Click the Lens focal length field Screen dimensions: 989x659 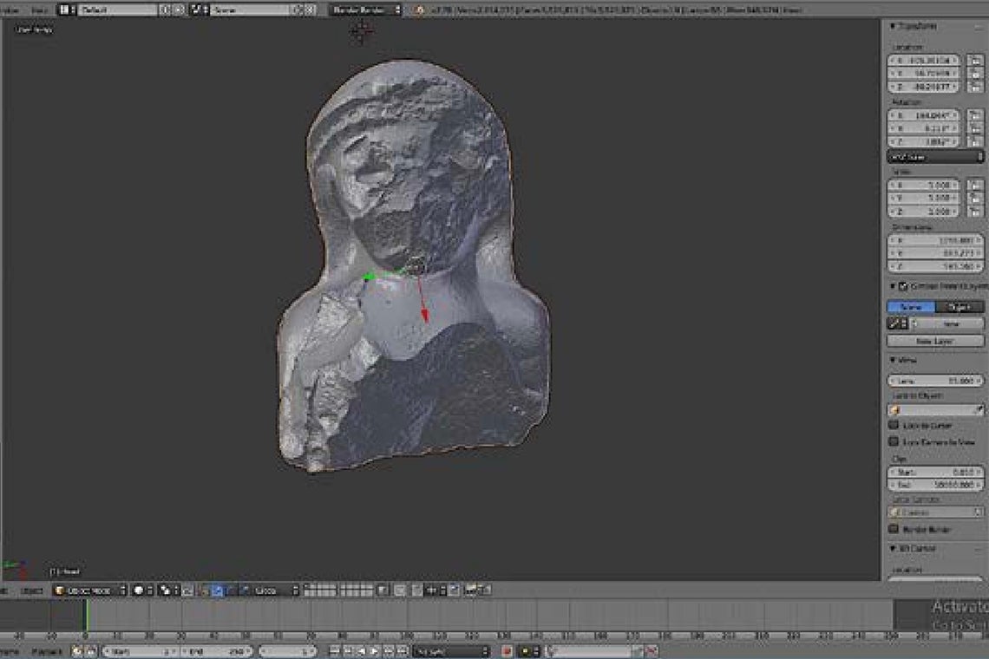(x=935, y=381)
